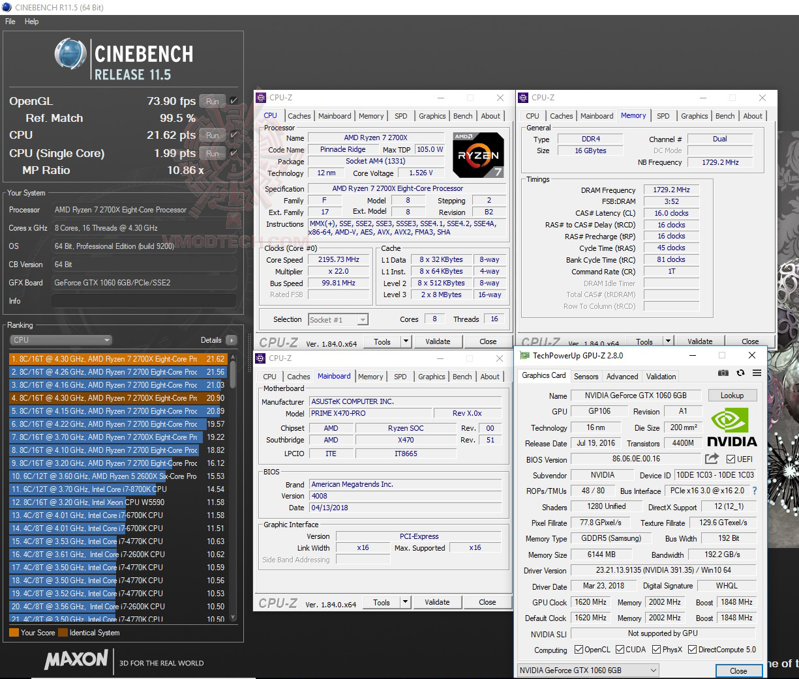Open the File menu in Cinebench
This screenshot has width=799, height=679.
coord(10,22)
